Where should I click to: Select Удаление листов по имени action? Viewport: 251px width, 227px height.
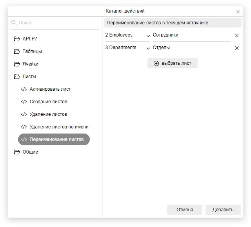click(x=59, y=127)
